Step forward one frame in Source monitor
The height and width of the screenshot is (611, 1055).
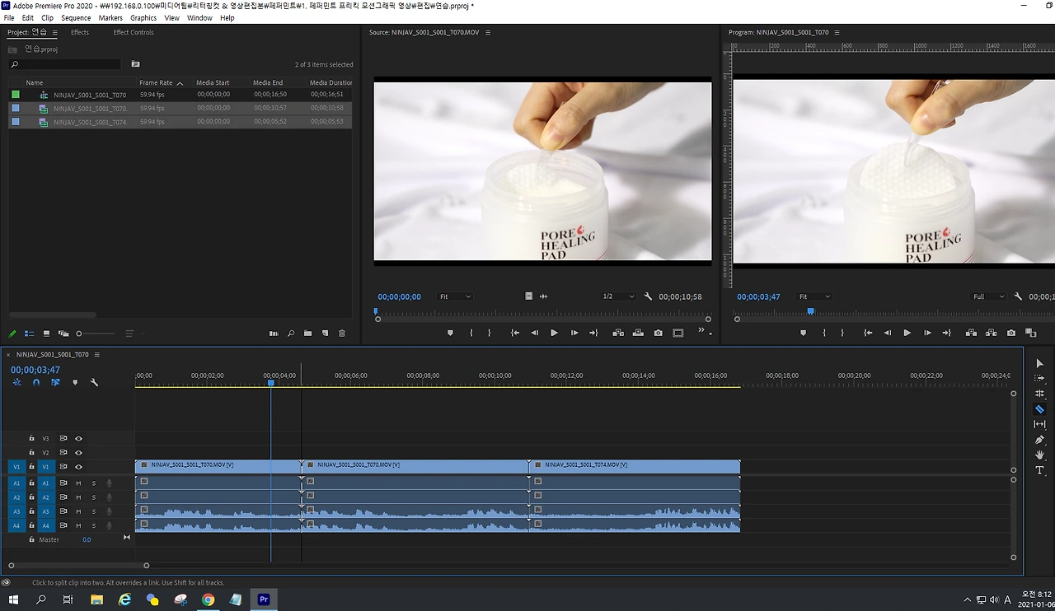pos(574,333)
